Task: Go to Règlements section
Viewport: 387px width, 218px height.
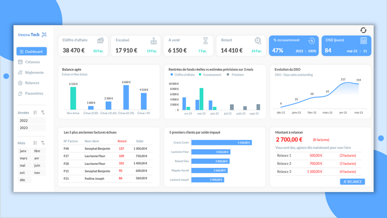Action: coord(34,73)
